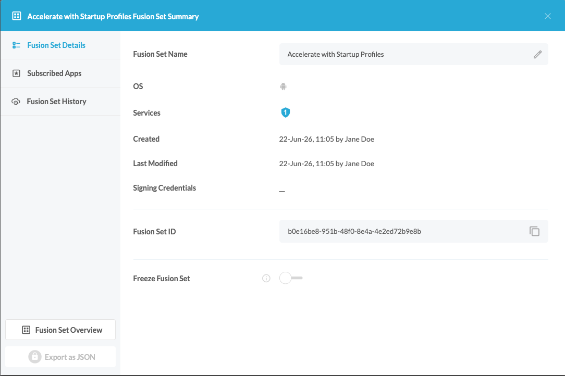565x376 pixels.
Task: Click the 'Freeze Fusion Set' label
Action: pyautogui.click(x=162, y=279)
